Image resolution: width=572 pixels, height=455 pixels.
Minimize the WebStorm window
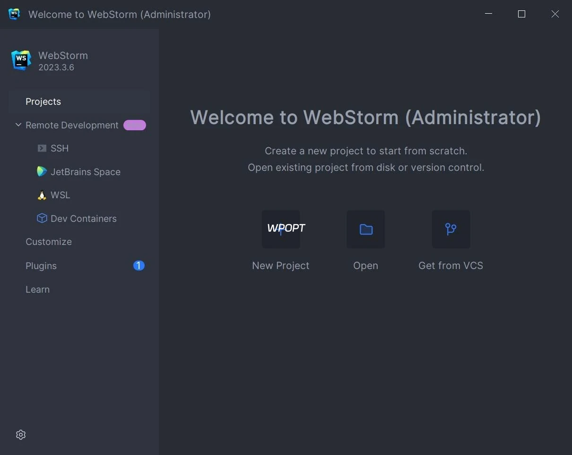[x=489, y=14]
